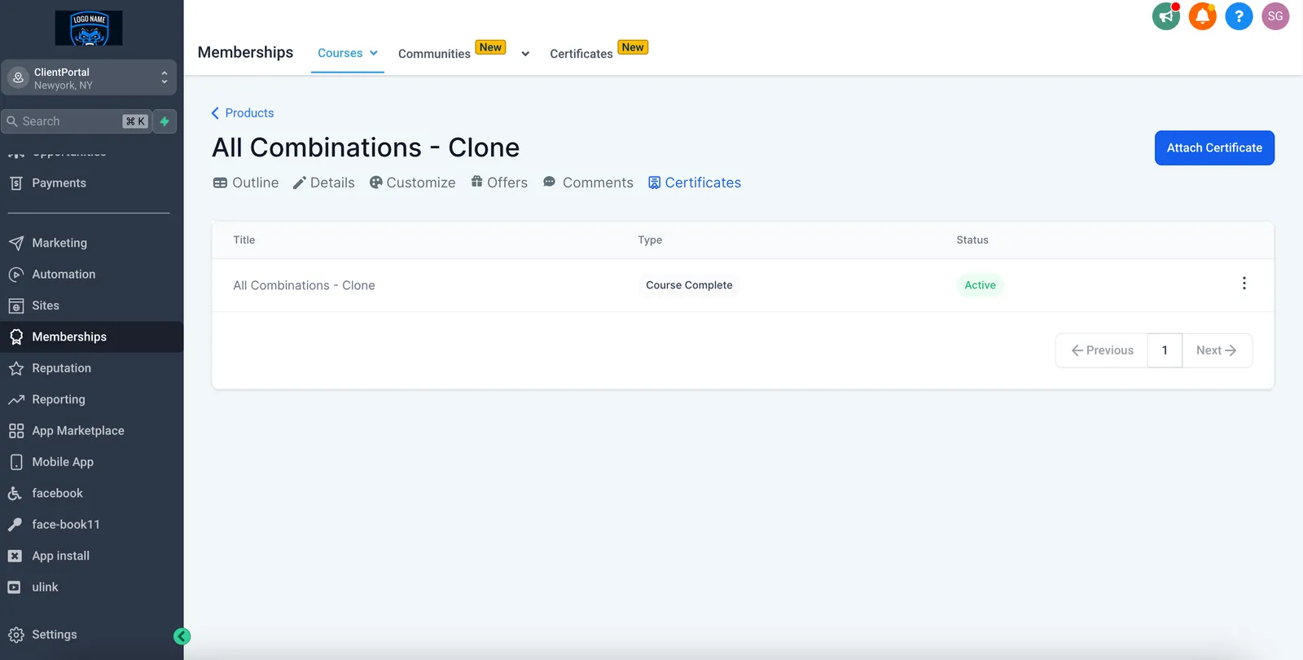Open the SG user avatar menu
The image size is (1303, 660).
coord(1275,16)
